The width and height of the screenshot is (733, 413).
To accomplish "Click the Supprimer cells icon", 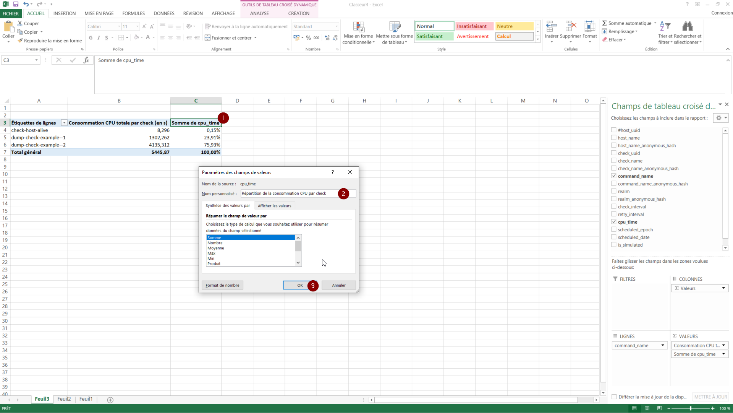I will point(570,27).
